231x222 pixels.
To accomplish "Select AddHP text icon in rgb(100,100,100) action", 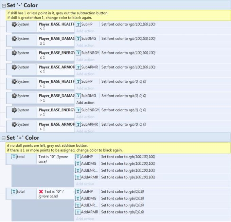I will click(x=78, y=157).
